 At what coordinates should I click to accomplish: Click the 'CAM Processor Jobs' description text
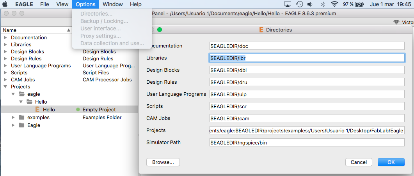[x=107, y=79]
